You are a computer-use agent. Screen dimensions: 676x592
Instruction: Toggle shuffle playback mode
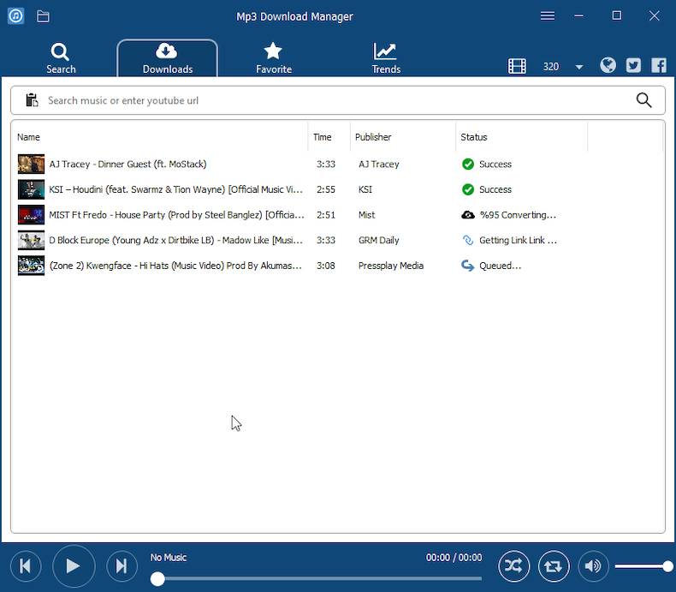pyautogui.click(x=513, y=565)
